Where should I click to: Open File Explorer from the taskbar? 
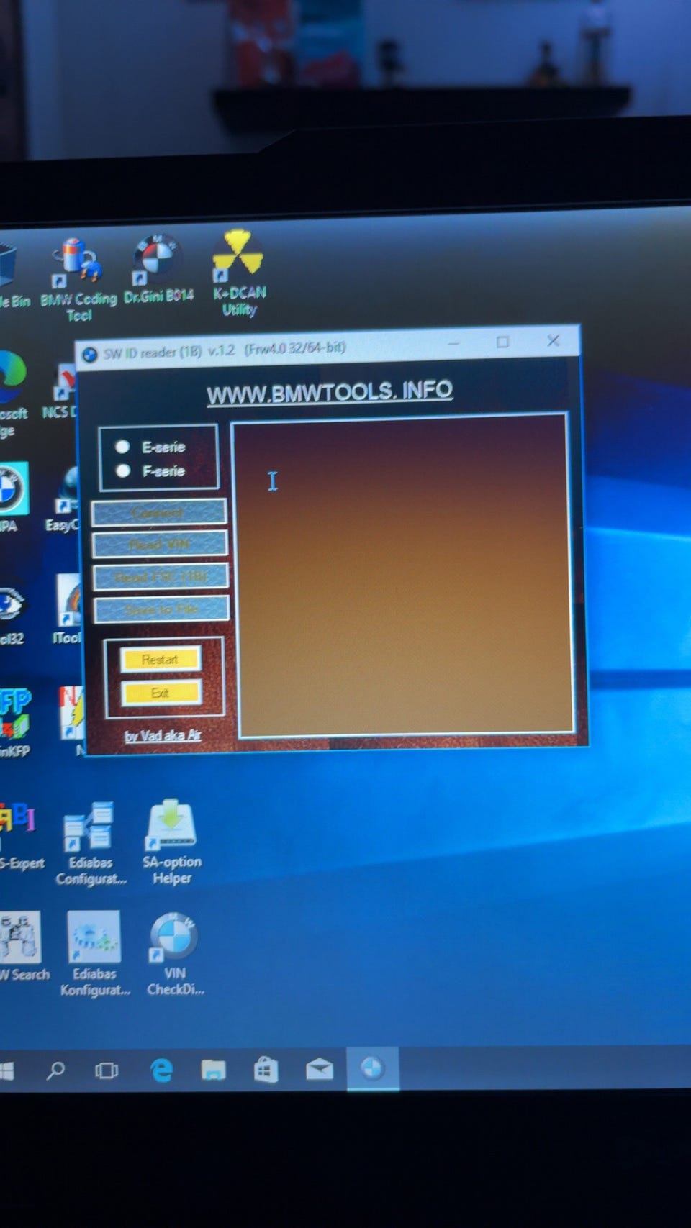coord(213,1070)
